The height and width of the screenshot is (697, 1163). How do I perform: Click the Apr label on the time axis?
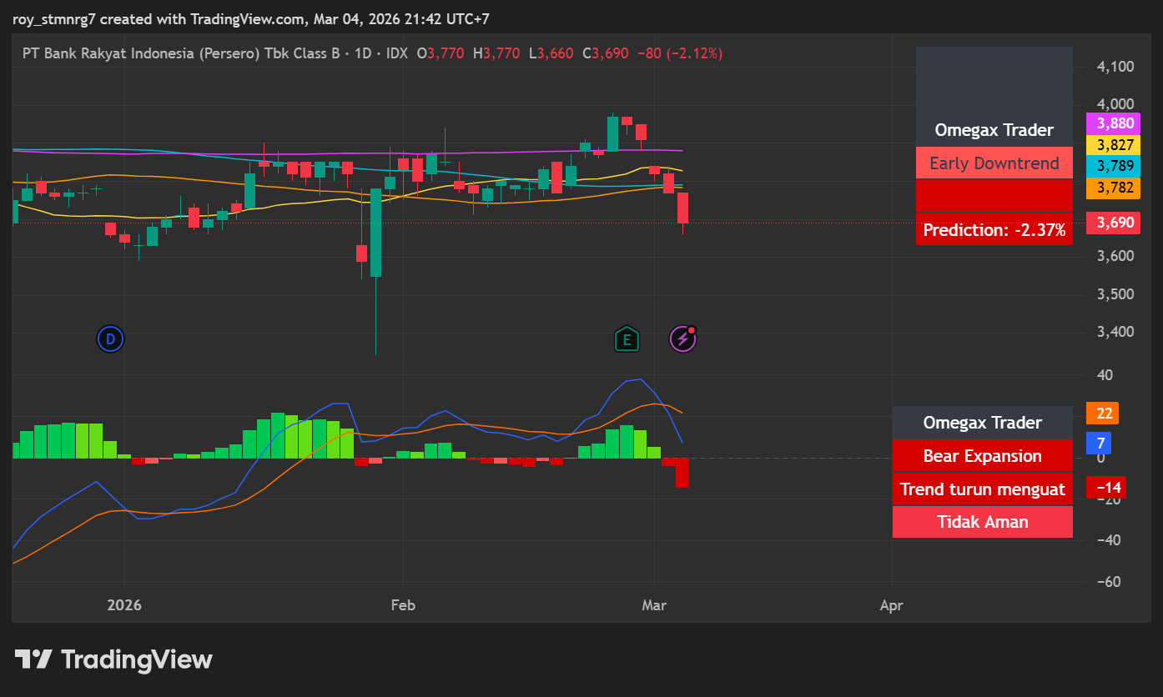(x=892, y=605)
